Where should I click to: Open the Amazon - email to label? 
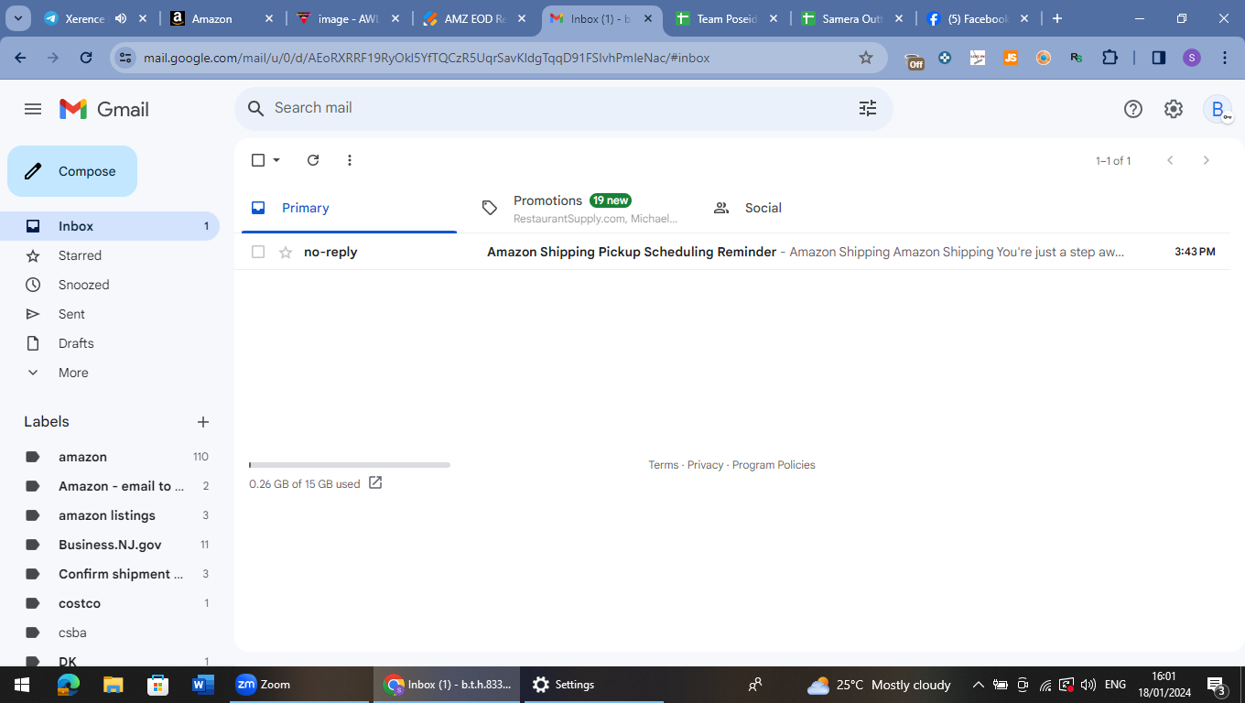tap(110, 486)
